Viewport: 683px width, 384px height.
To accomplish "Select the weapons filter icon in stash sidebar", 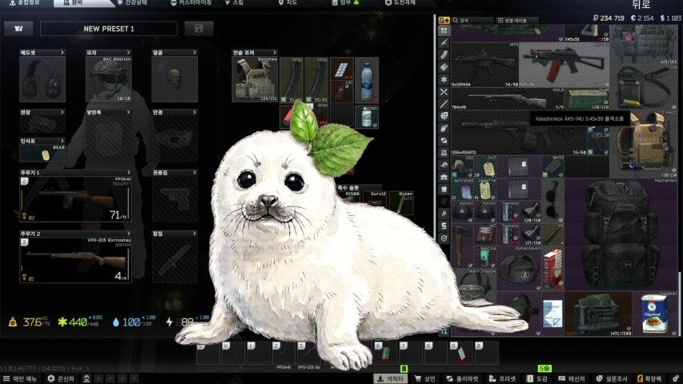I will pyautogui.click(x=444, y=42).
